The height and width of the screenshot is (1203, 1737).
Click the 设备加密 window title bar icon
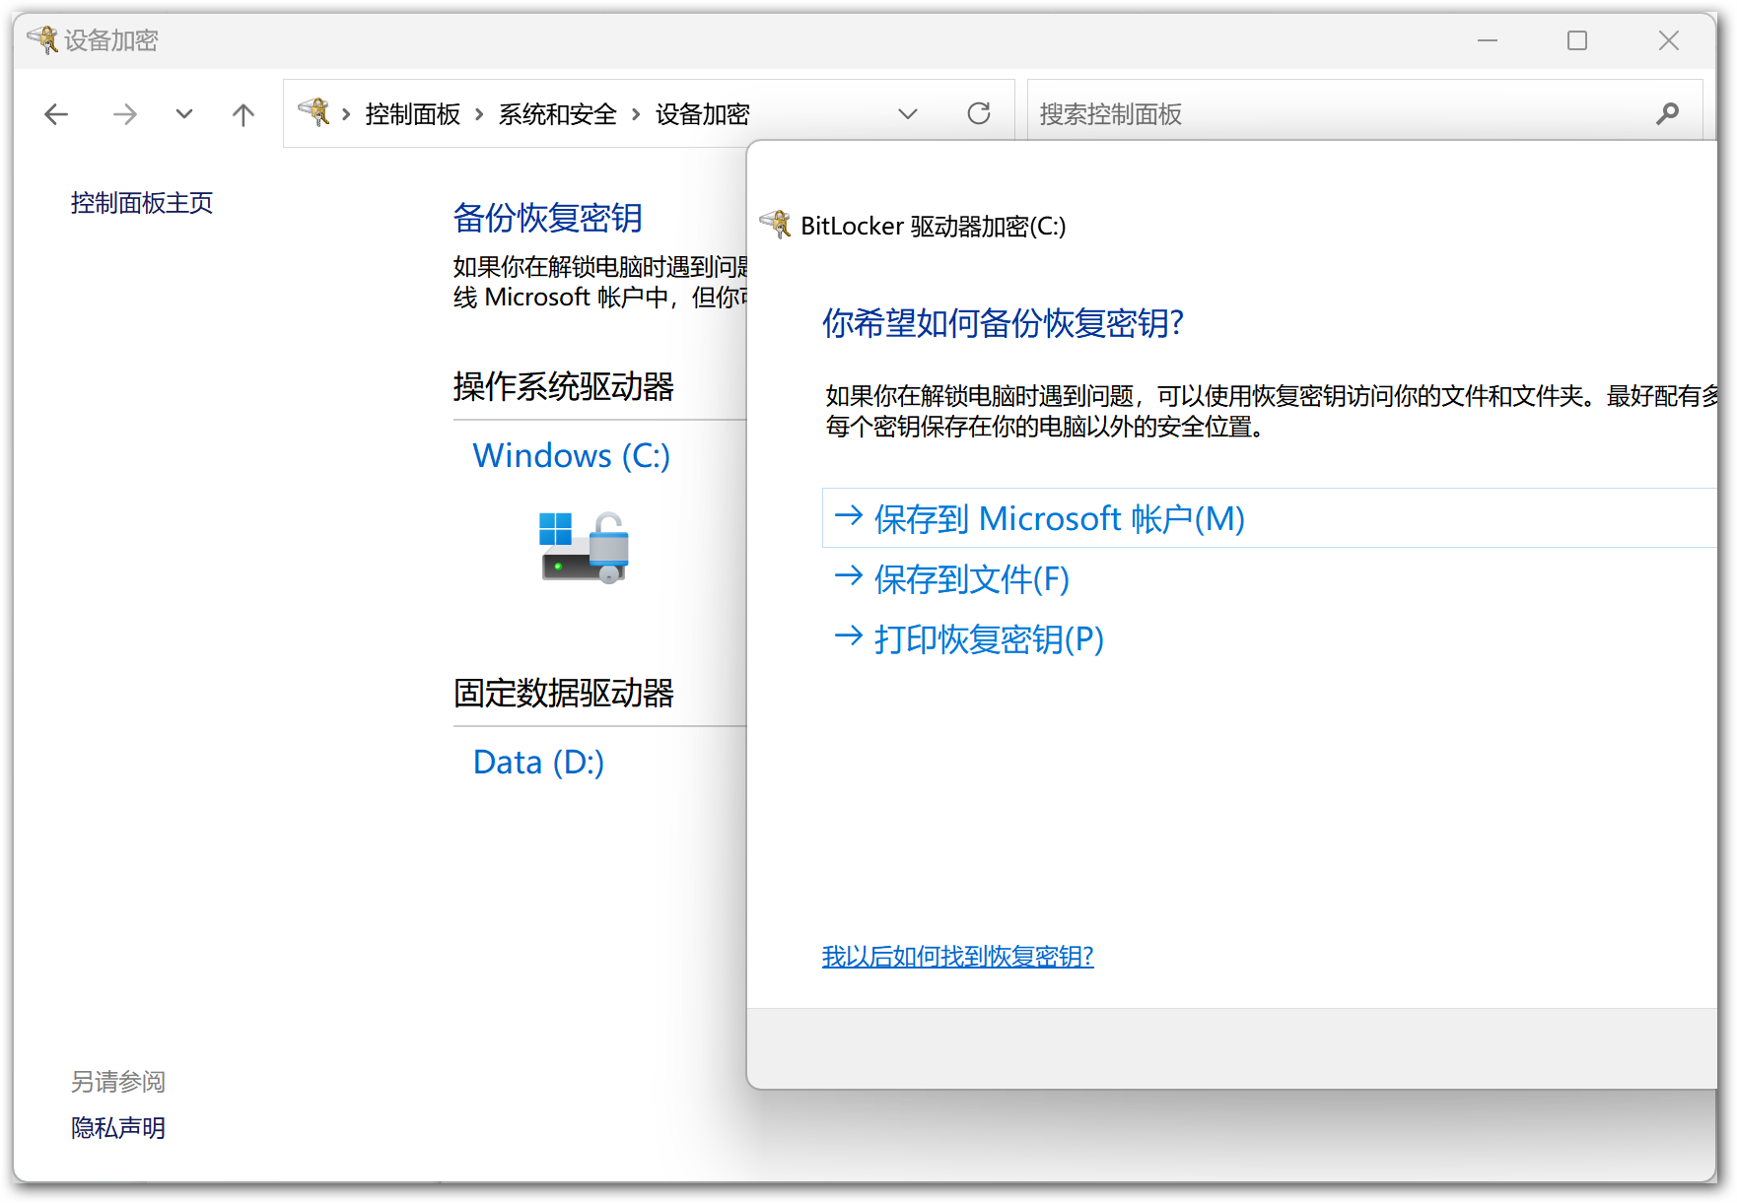42,39
